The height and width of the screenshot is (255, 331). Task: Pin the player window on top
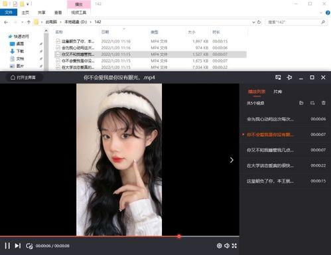click(x=289, y=77)
